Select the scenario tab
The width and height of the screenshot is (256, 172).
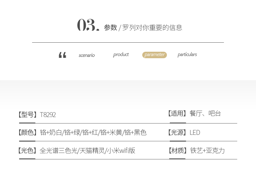pos(87,55)
